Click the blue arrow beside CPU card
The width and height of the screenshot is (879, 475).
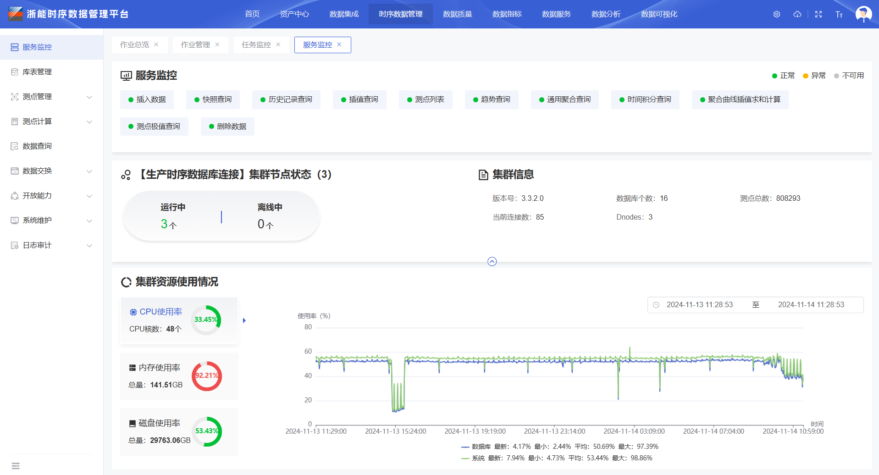click(x=244, y=320)
